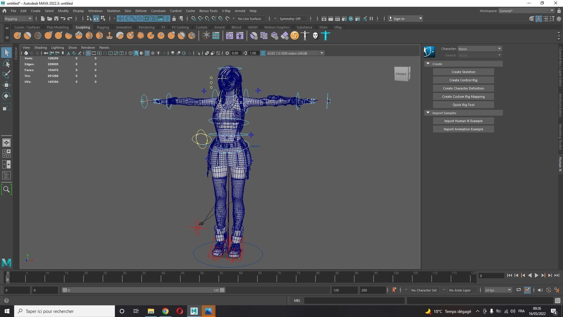
Task: Open animation preferences running figure icon
Action: coord(557,290)
